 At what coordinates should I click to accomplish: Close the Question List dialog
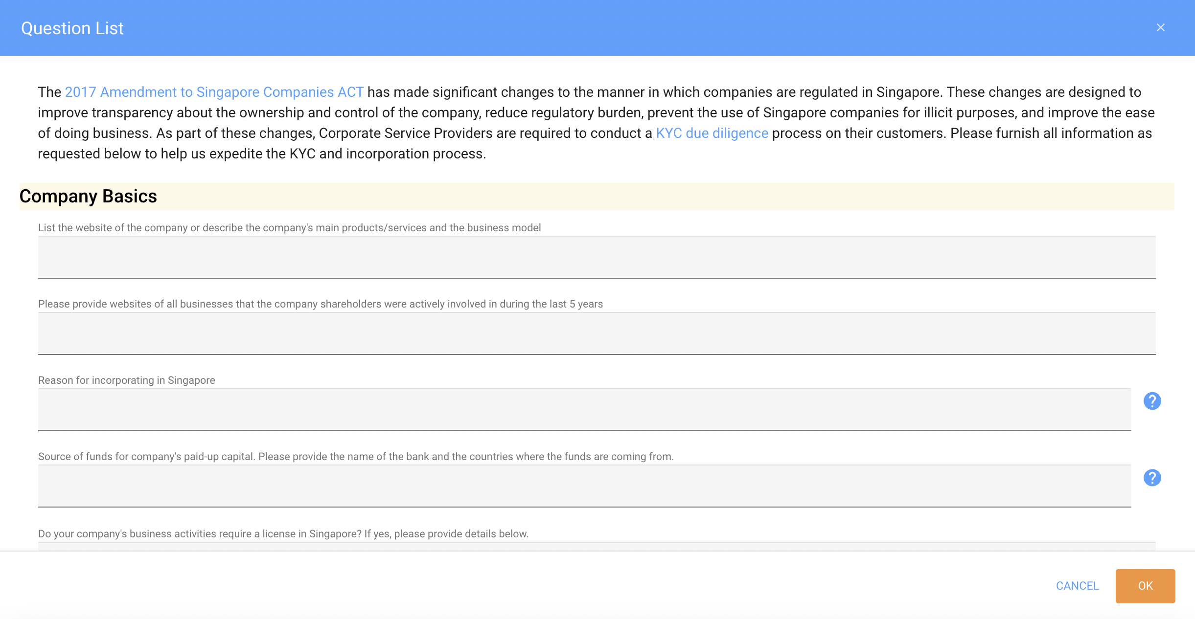point(1161,27)
